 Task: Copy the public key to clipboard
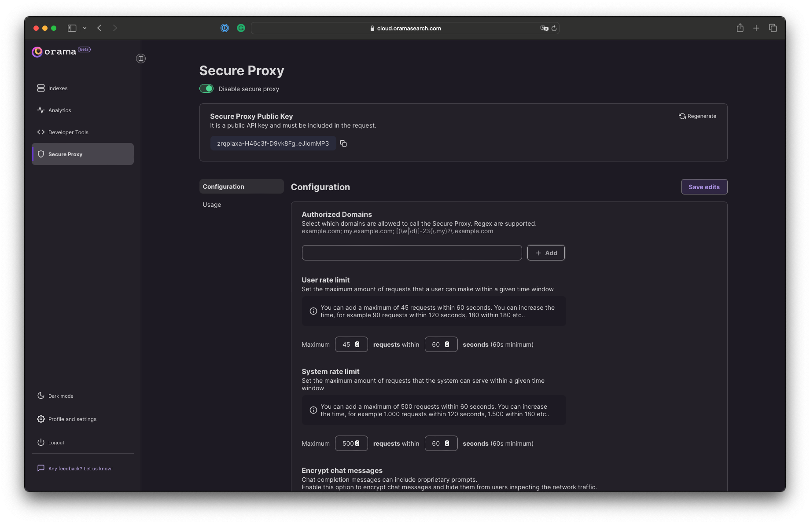343,143
